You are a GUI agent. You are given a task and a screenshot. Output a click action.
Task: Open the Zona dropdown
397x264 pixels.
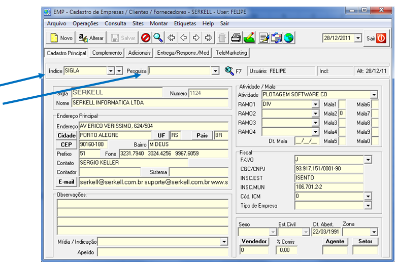(x=374, y=232)
